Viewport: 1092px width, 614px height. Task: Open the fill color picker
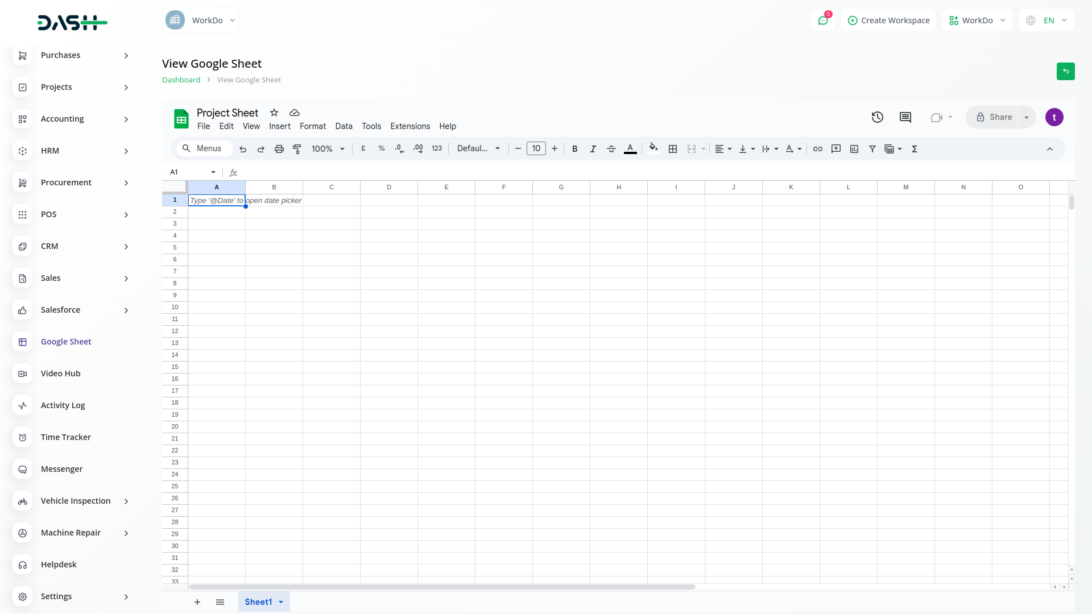pos(653,148)
